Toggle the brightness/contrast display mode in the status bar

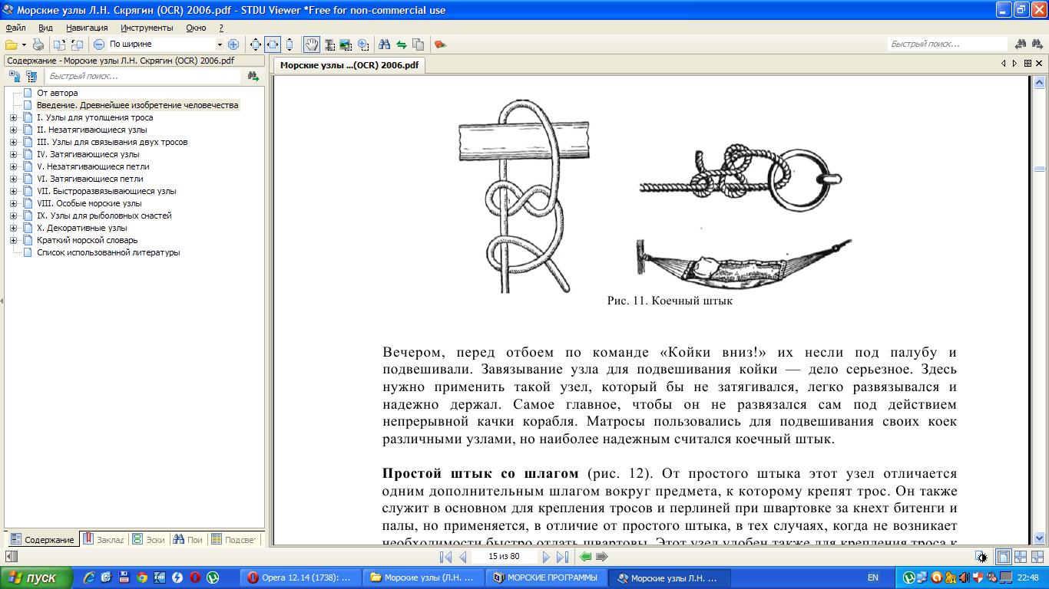(981, 557)
